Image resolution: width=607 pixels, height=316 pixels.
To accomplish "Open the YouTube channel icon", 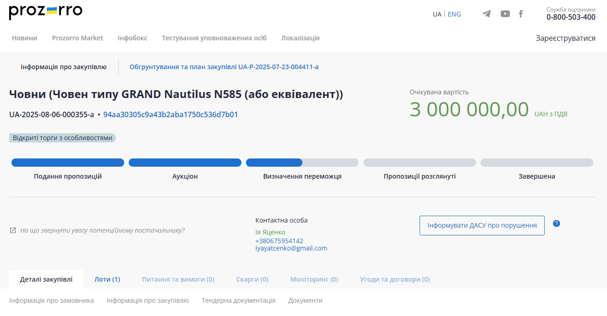I will coord(505,14).
